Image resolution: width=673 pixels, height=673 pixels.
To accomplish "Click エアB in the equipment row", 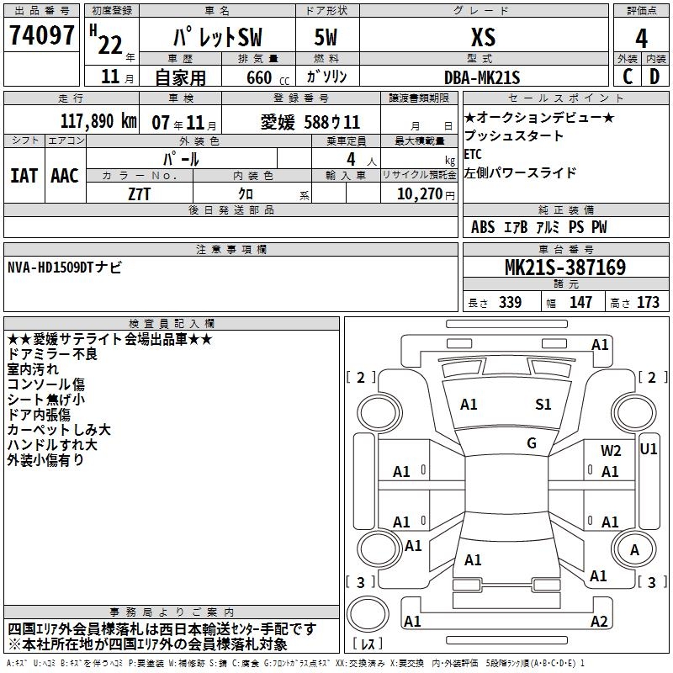I will click(x=516, y=227).
